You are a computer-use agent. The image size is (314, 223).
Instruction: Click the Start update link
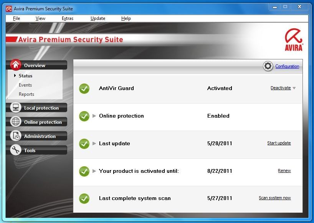279,143
